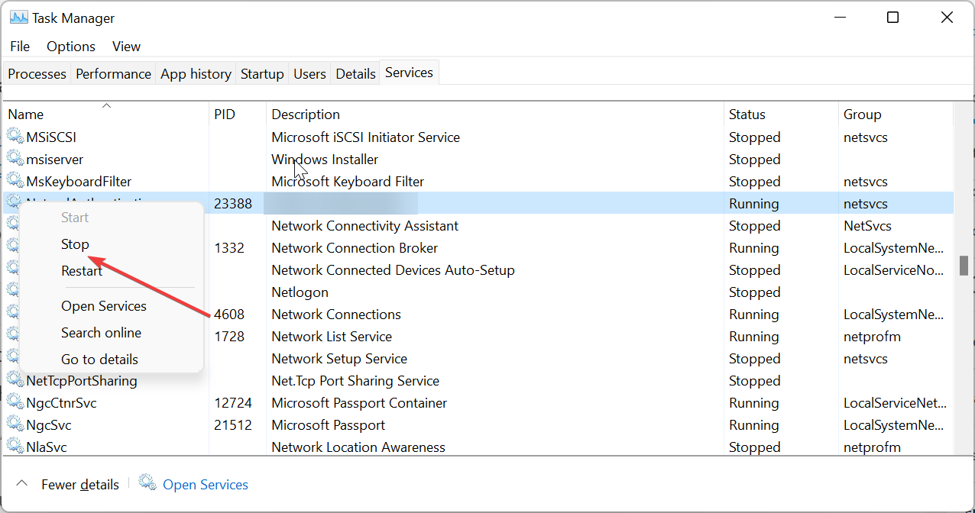Click the vertical scrollbar thumb
Viewport: 975px width, 513px height.
point(964,266)
